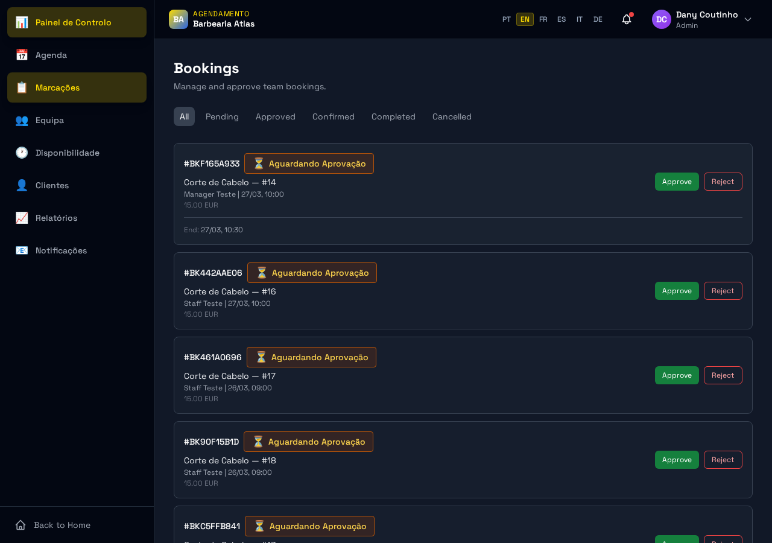Viewport: 772px width, 543px height.
Task: Filter bookings by Pending
Action: tap(222, 116)
